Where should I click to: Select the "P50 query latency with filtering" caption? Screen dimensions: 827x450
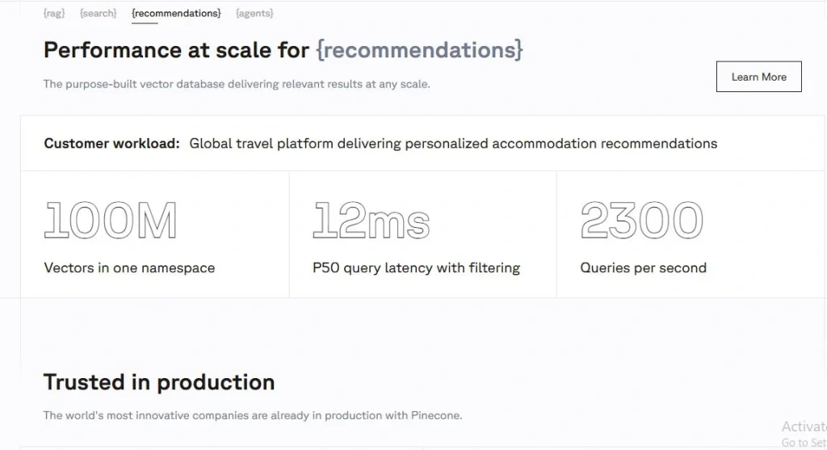coord(416,268)
